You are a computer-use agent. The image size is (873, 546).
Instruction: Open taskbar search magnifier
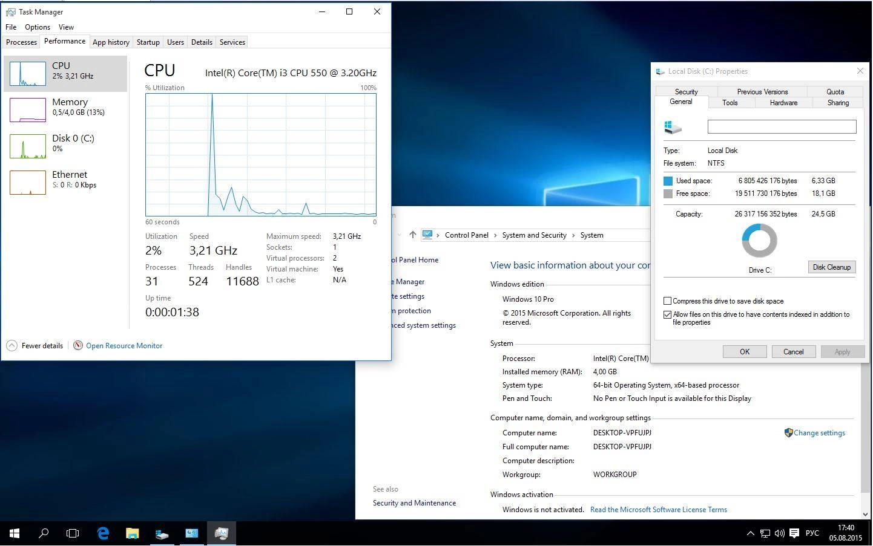(x=44, y=533)
